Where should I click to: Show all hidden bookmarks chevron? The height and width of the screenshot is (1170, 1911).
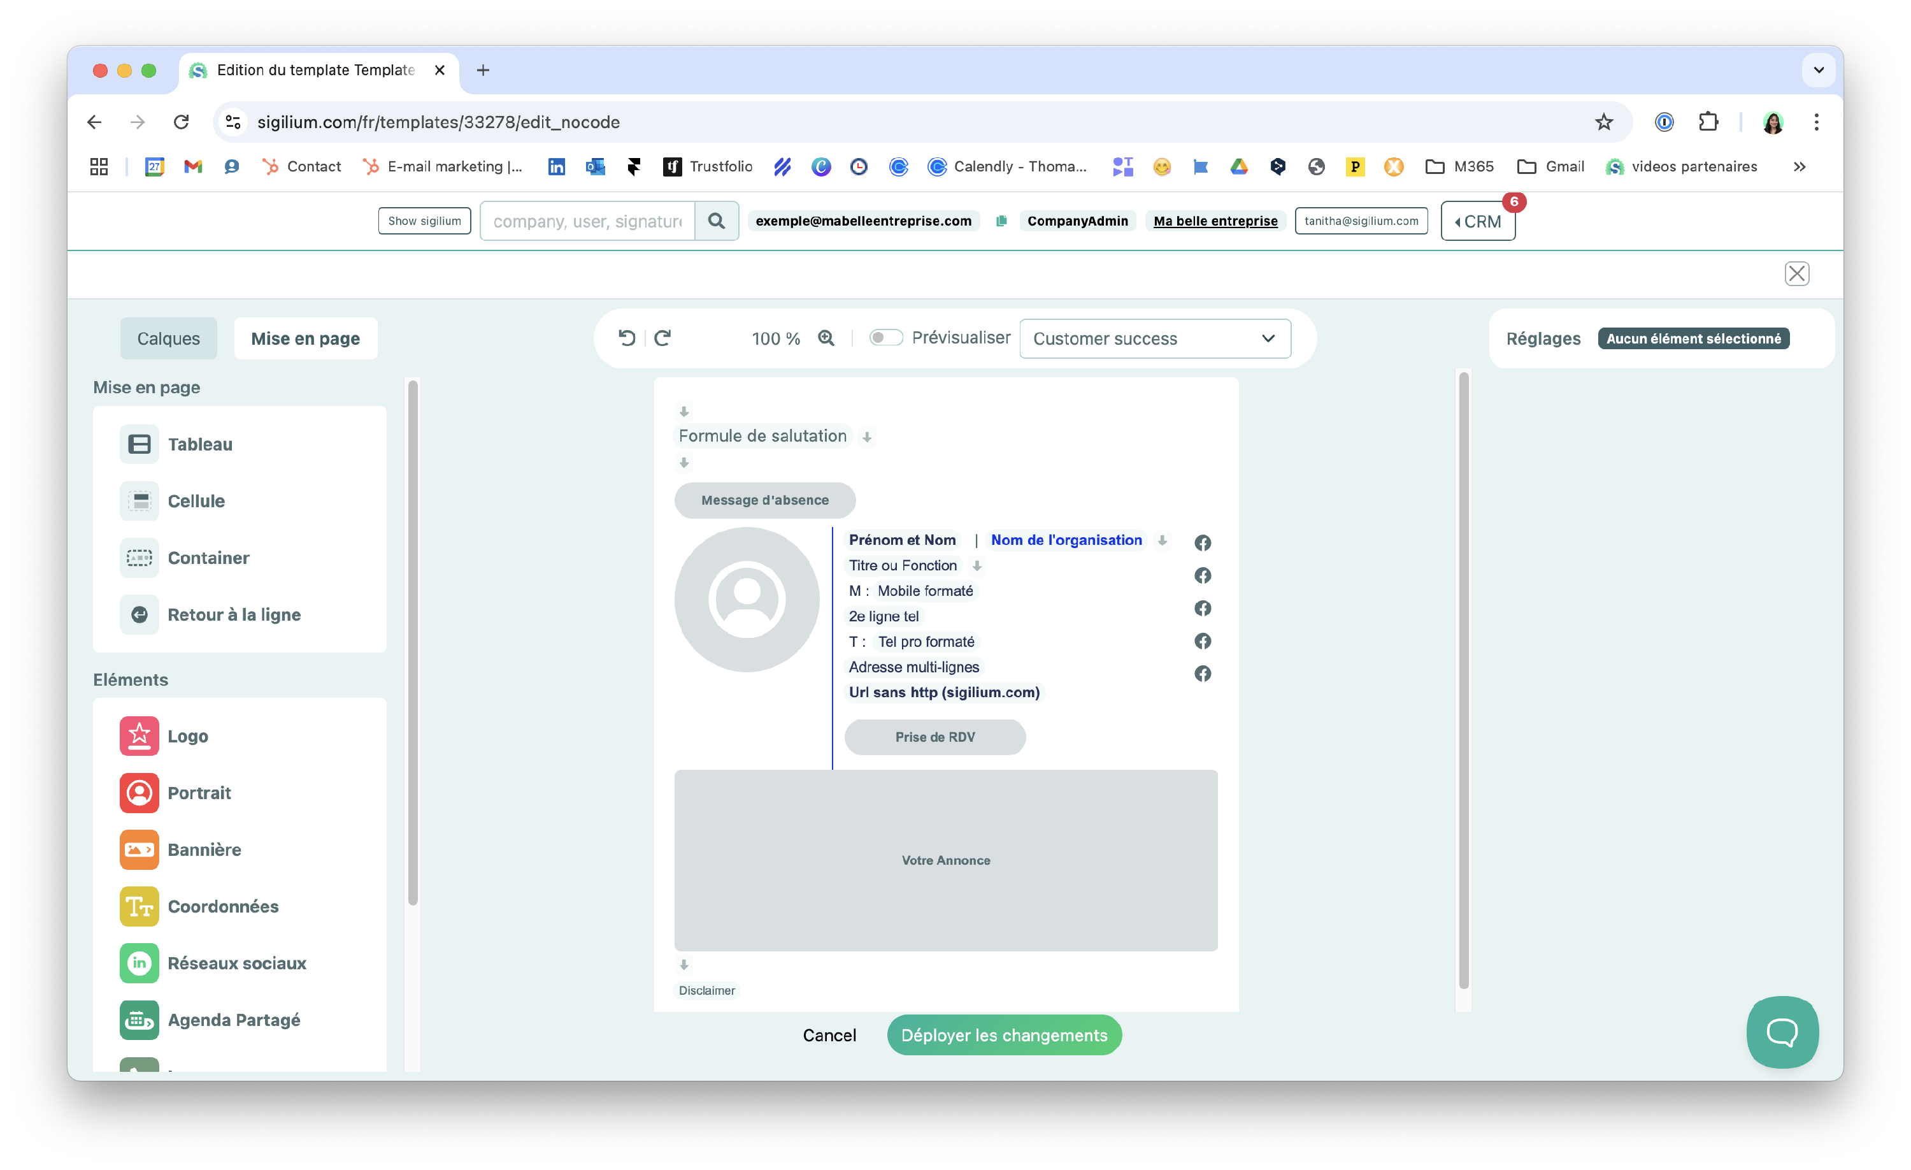pyautogui.click(x=1800, y=166)
